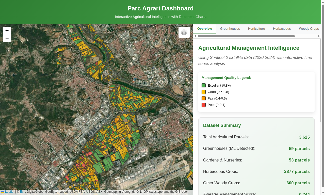Switch to the Greenhouses tab

[x=230, y=28]
